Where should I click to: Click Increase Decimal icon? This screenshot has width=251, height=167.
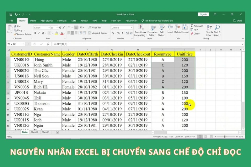[127, 33]
